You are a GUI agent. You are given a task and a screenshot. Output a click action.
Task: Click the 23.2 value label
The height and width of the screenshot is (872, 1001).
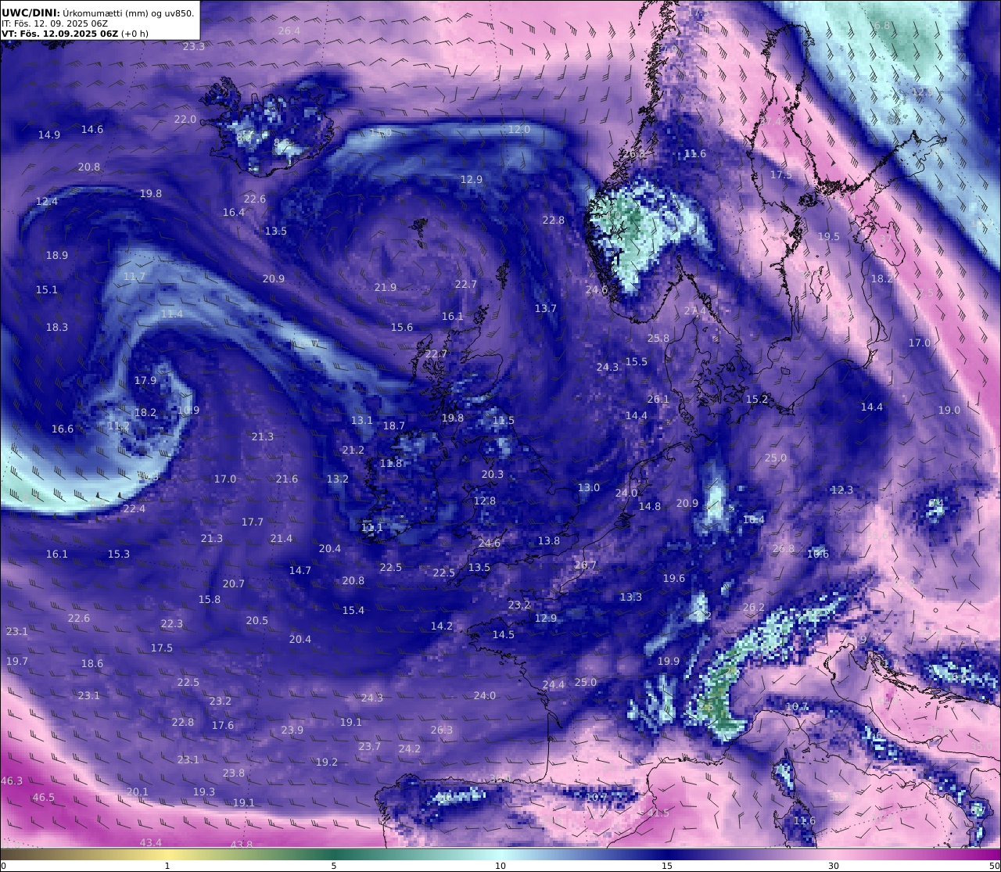(x=519, y=605)
